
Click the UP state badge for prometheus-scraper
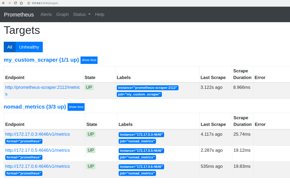click(x=89, y=87)
